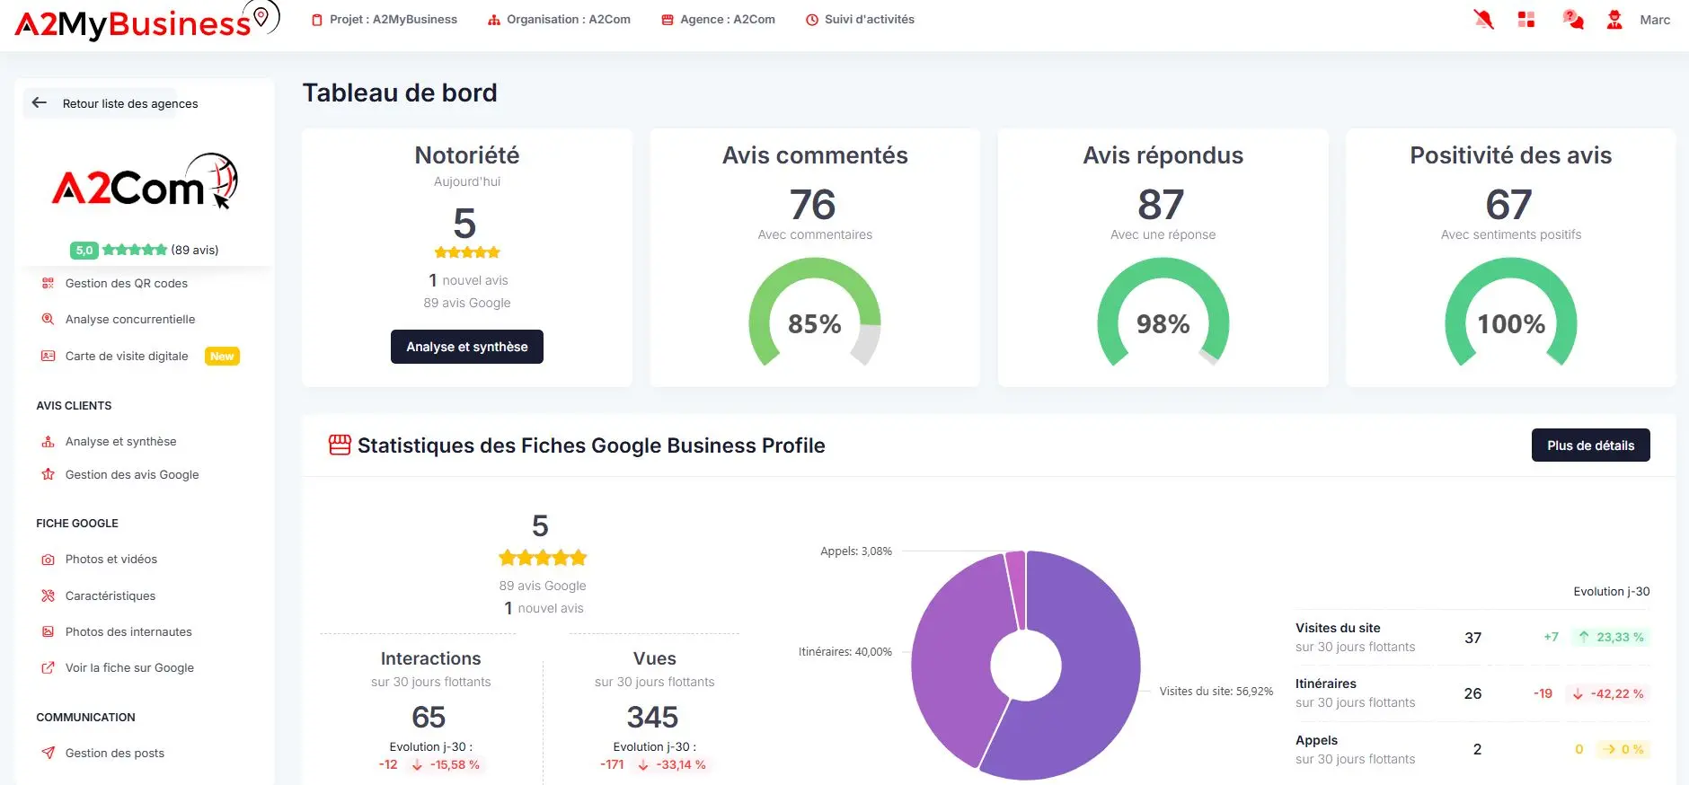The height and width of the screenshot is (785, 1689).
Task: Open Analyse concurrentielle page
Action: tap(130, 319)
